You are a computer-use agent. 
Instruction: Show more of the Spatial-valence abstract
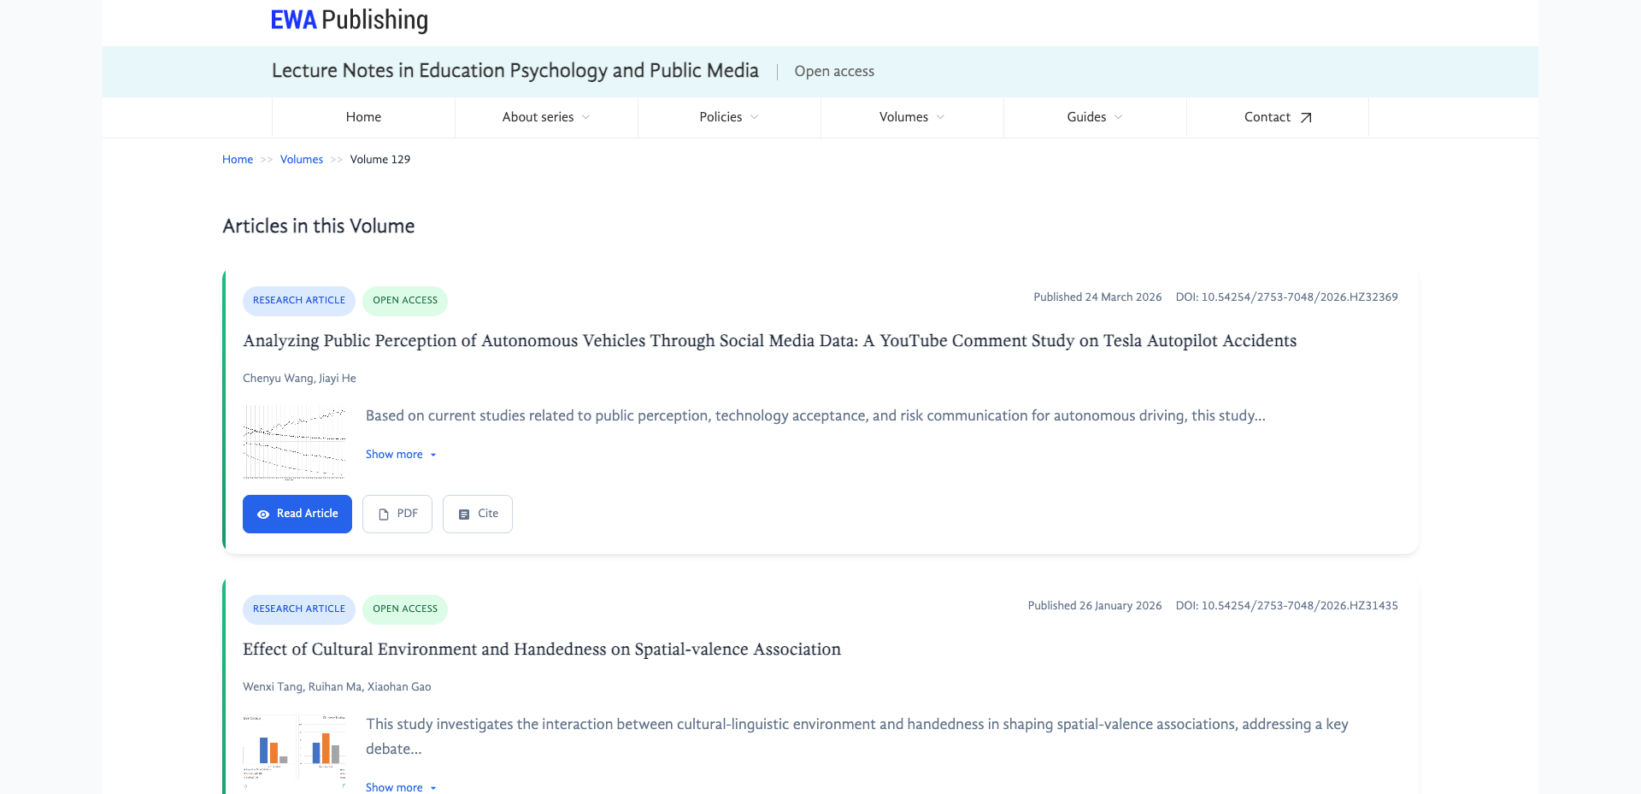click(401, 787)
